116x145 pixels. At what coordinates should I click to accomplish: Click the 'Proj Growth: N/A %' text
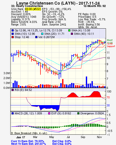pyautogui.click(x=54, y=19)
